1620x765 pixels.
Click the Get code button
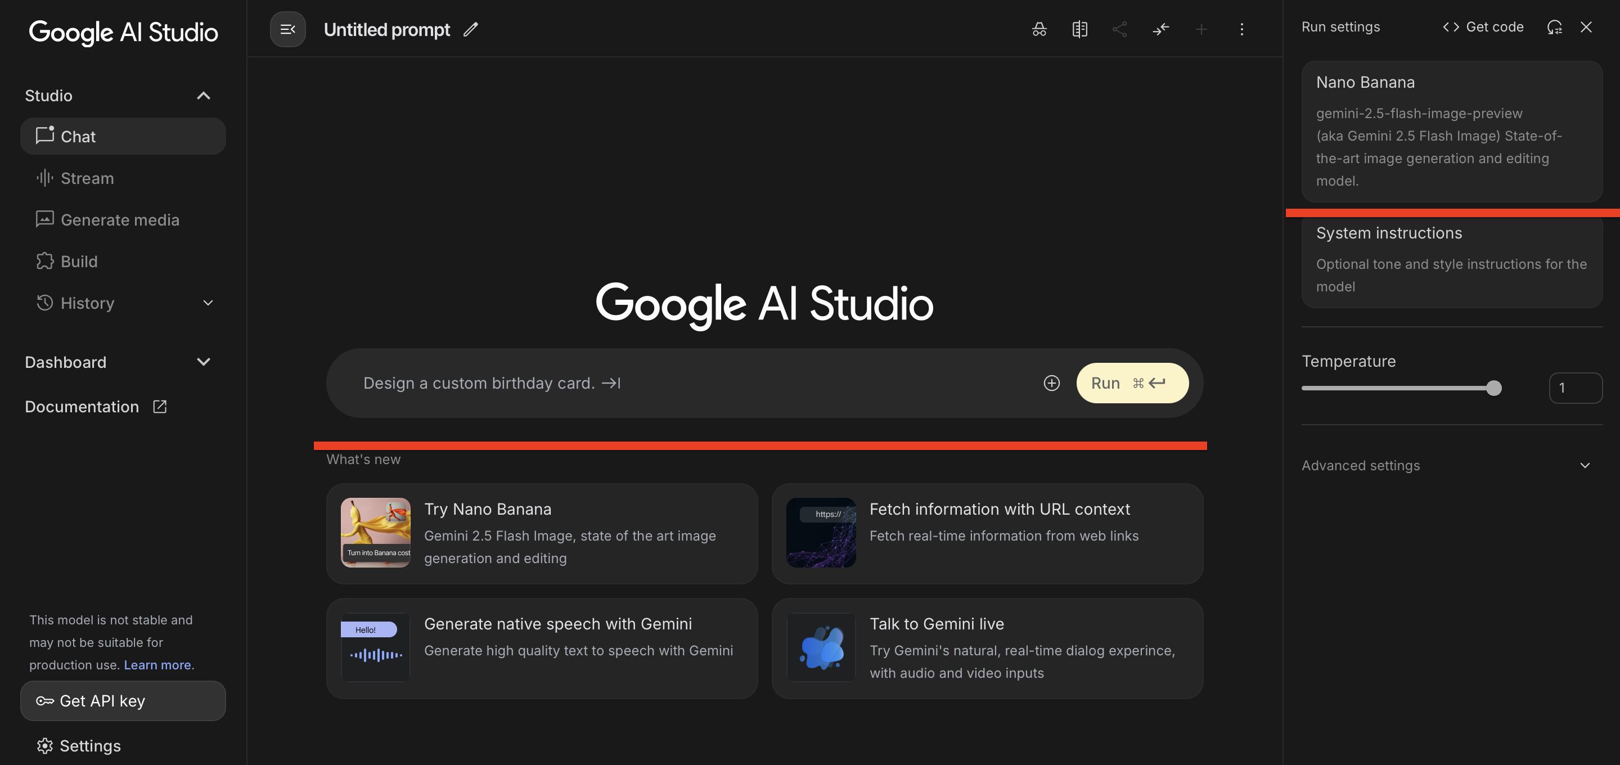click(x=1483, y=27)
